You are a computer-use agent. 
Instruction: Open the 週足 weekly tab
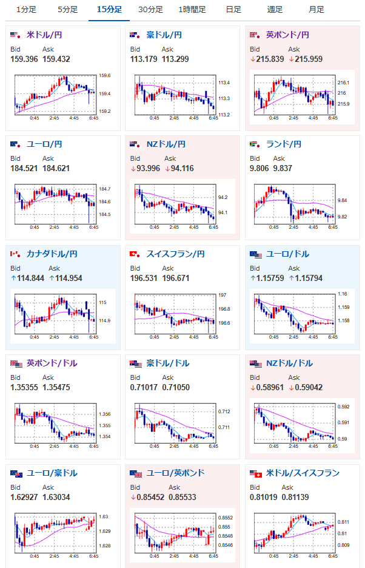[x=275, y=10]
